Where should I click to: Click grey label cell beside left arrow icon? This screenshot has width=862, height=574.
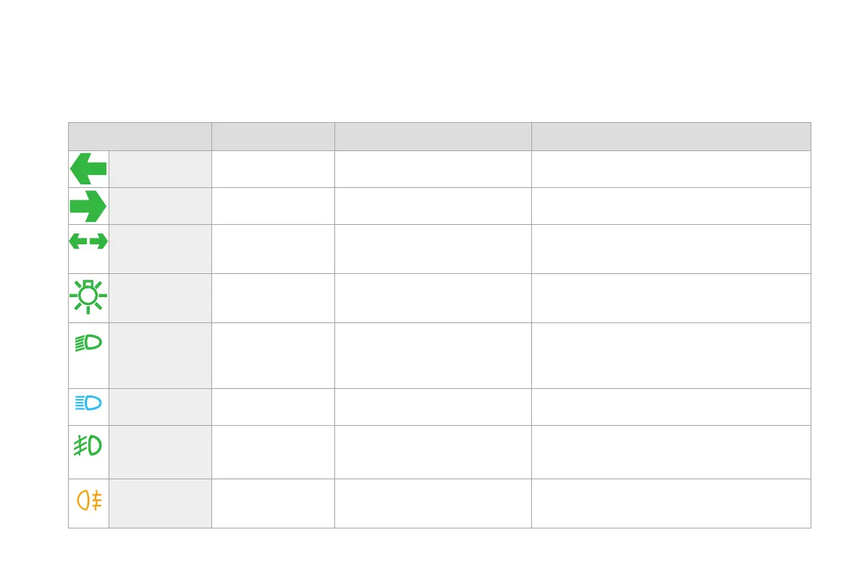[x=160, y=169]
